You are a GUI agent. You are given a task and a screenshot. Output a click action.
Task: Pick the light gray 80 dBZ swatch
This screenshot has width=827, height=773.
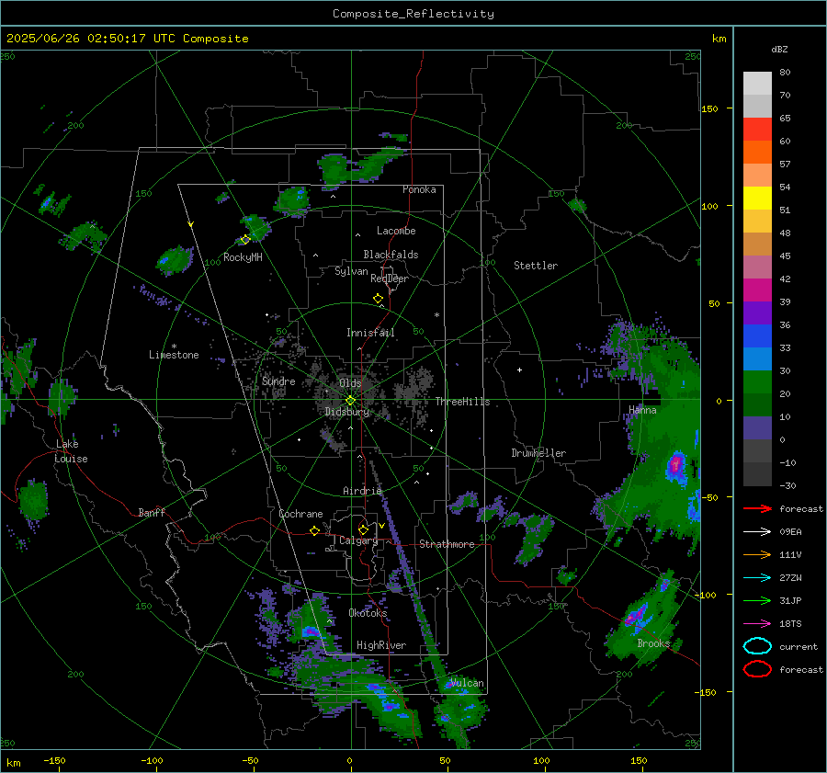[757, 83]
